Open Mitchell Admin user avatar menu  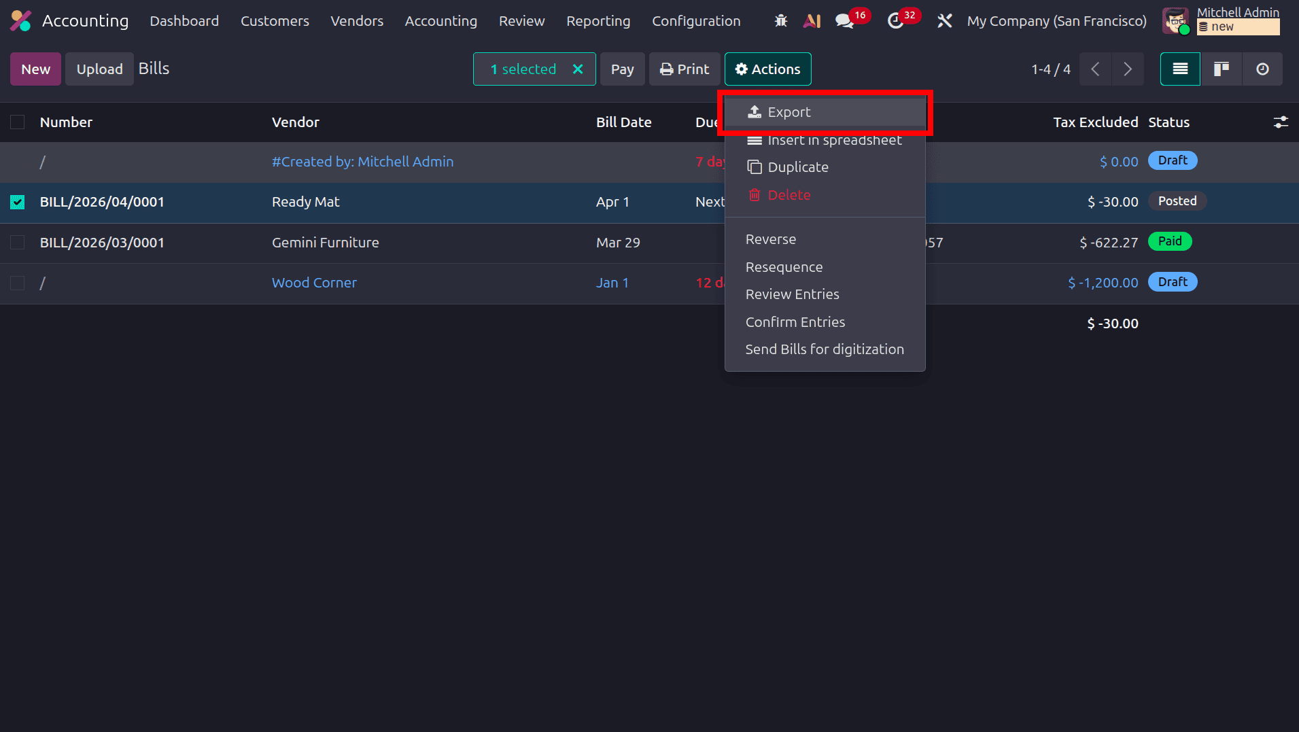click(x=1175, y=21)
